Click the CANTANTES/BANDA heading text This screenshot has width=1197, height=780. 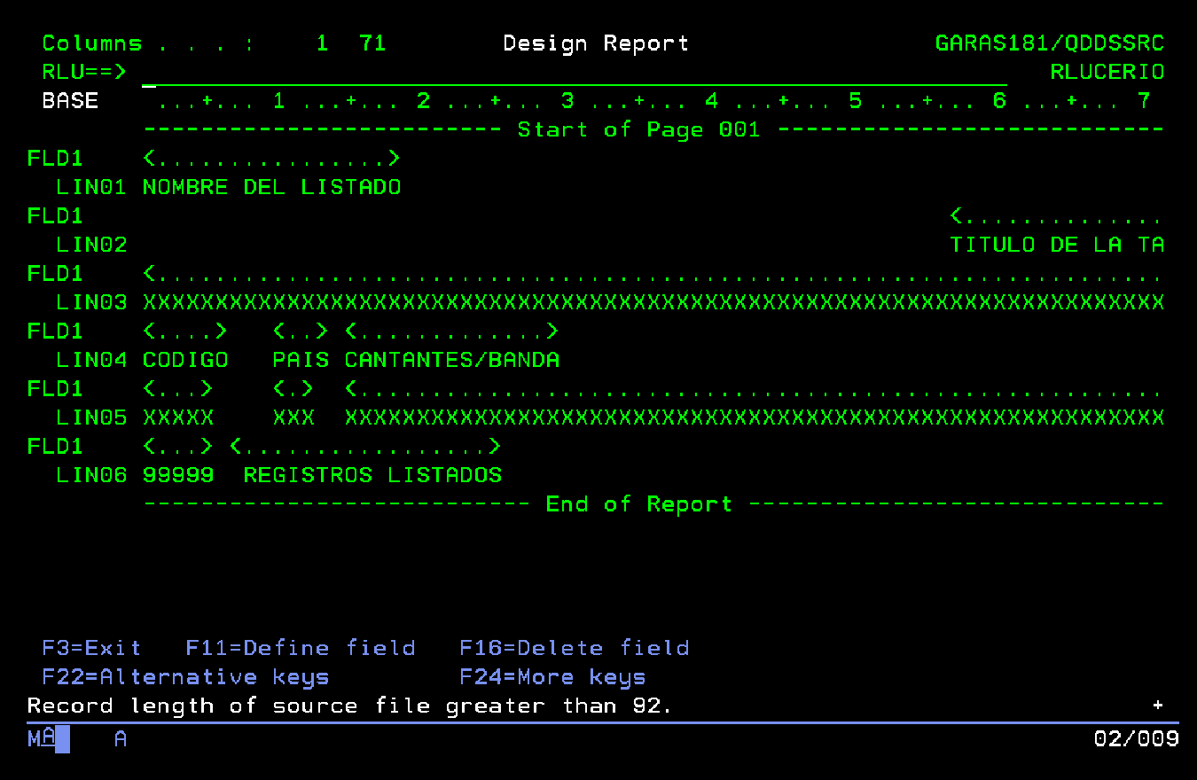[451, 360]
